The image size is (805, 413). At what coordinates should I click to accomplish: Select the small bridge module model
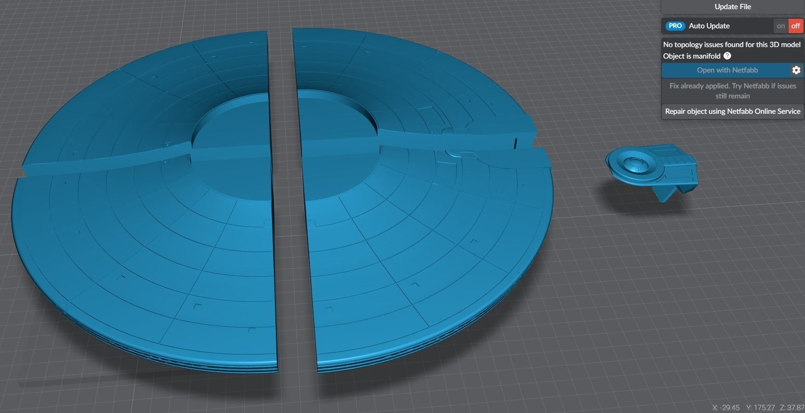tap(651, 173)
